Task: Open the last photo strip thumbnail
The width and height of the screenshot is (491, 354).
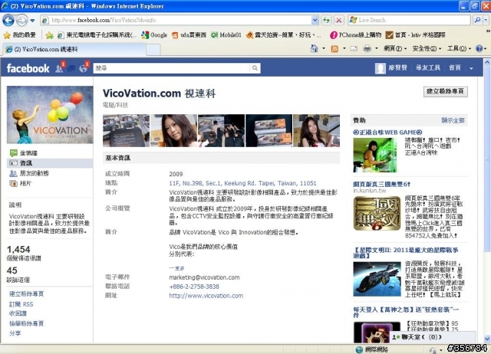Action: click(316, 131)
